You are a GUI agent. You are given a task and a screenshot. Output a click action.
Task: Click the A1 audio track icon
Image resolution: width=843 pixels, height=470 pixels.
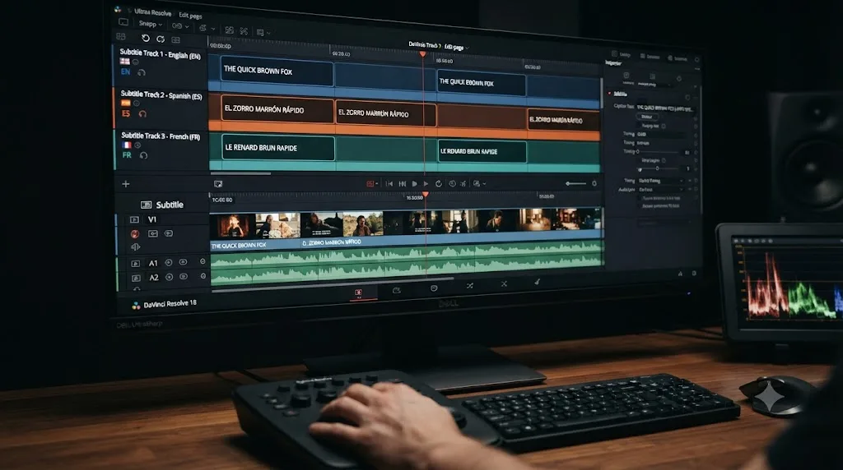point(136,264)
